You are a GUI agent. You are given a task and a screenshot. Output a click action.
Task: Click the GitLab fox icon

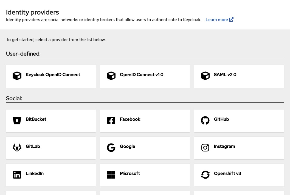pos(17,147)
